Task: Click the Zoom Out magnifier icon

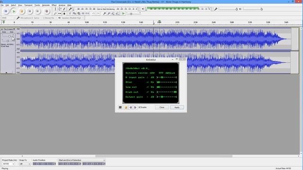Action: (108, 14)
